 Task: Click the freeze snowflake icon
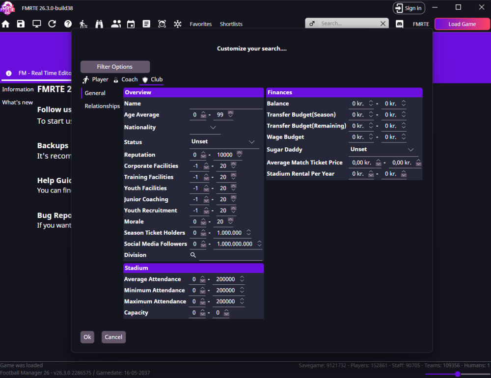click(x=178, y=24)
